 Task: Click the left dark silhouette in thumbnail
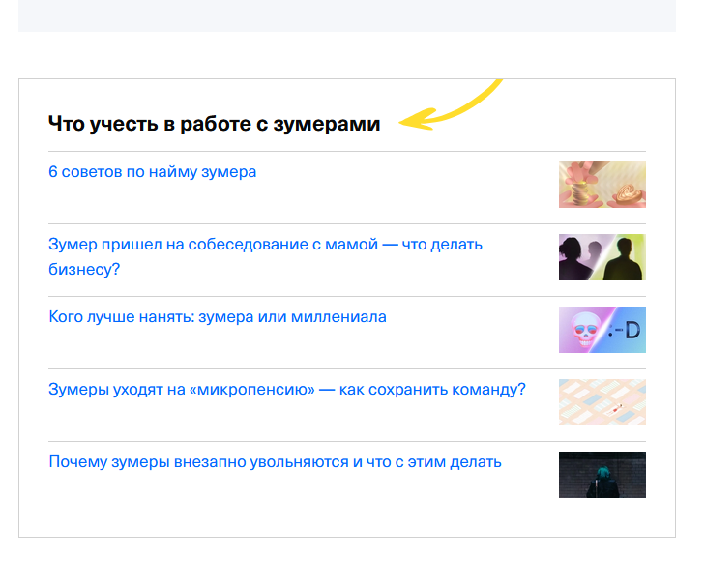point(576,259)
